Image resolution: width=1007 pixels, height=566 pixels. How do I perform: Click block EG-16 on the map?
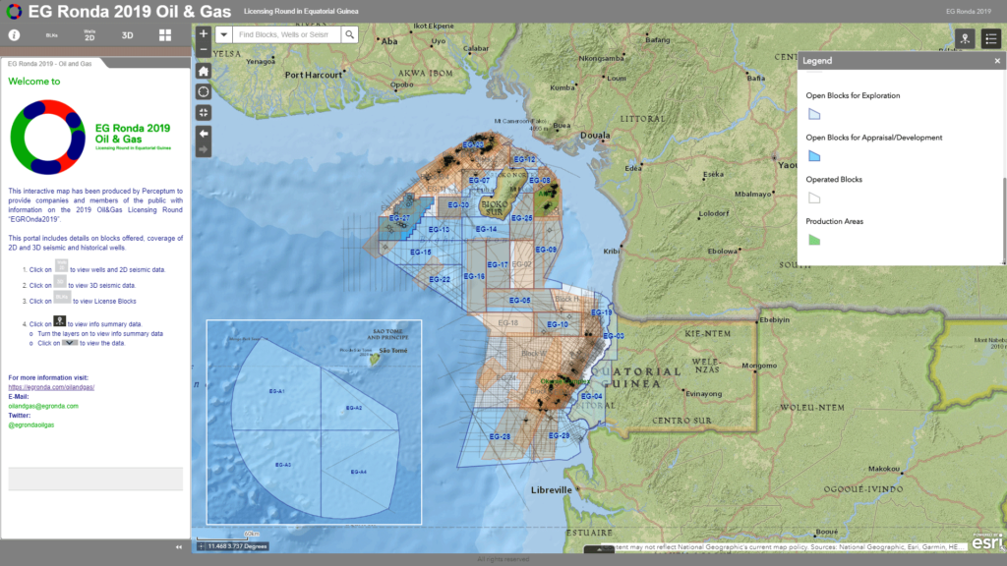(474, 276)
